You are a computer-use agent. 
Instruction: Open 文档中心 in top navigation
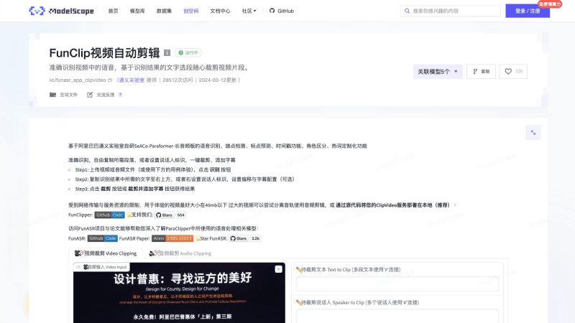[220, 11]
